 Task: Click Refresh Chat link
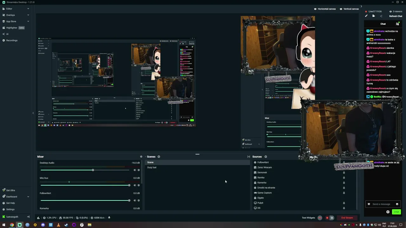coord(396,16)
